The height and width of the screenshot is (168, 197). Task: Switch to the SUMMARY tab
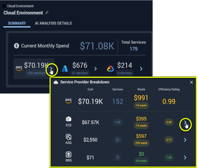click(x=17, y=23)
